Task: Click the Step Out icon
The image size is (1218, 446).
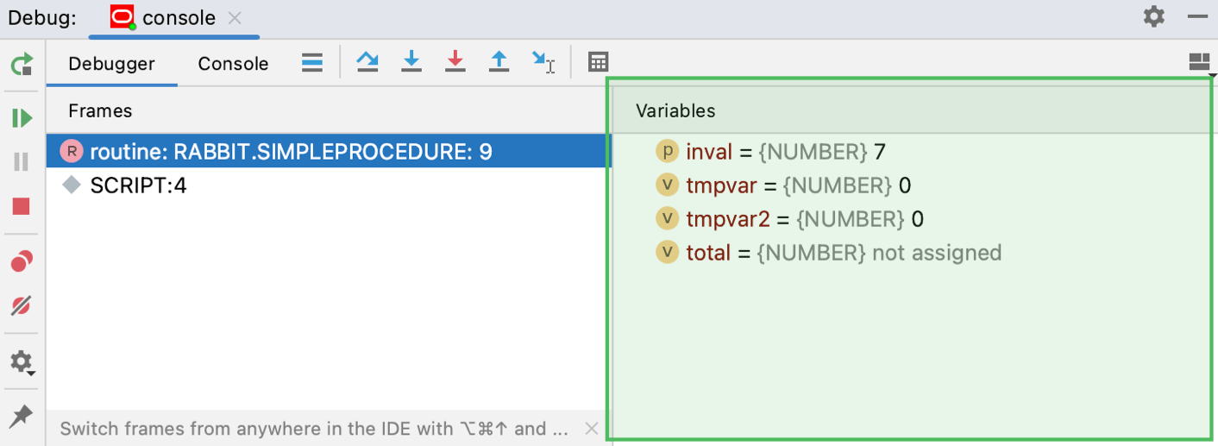Action: [x=499, y=62]
